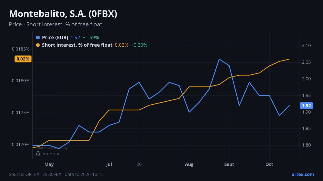Click the 2.00 right axis label
This screenshot has height=181, width=323.
click(x=306, y=79)
